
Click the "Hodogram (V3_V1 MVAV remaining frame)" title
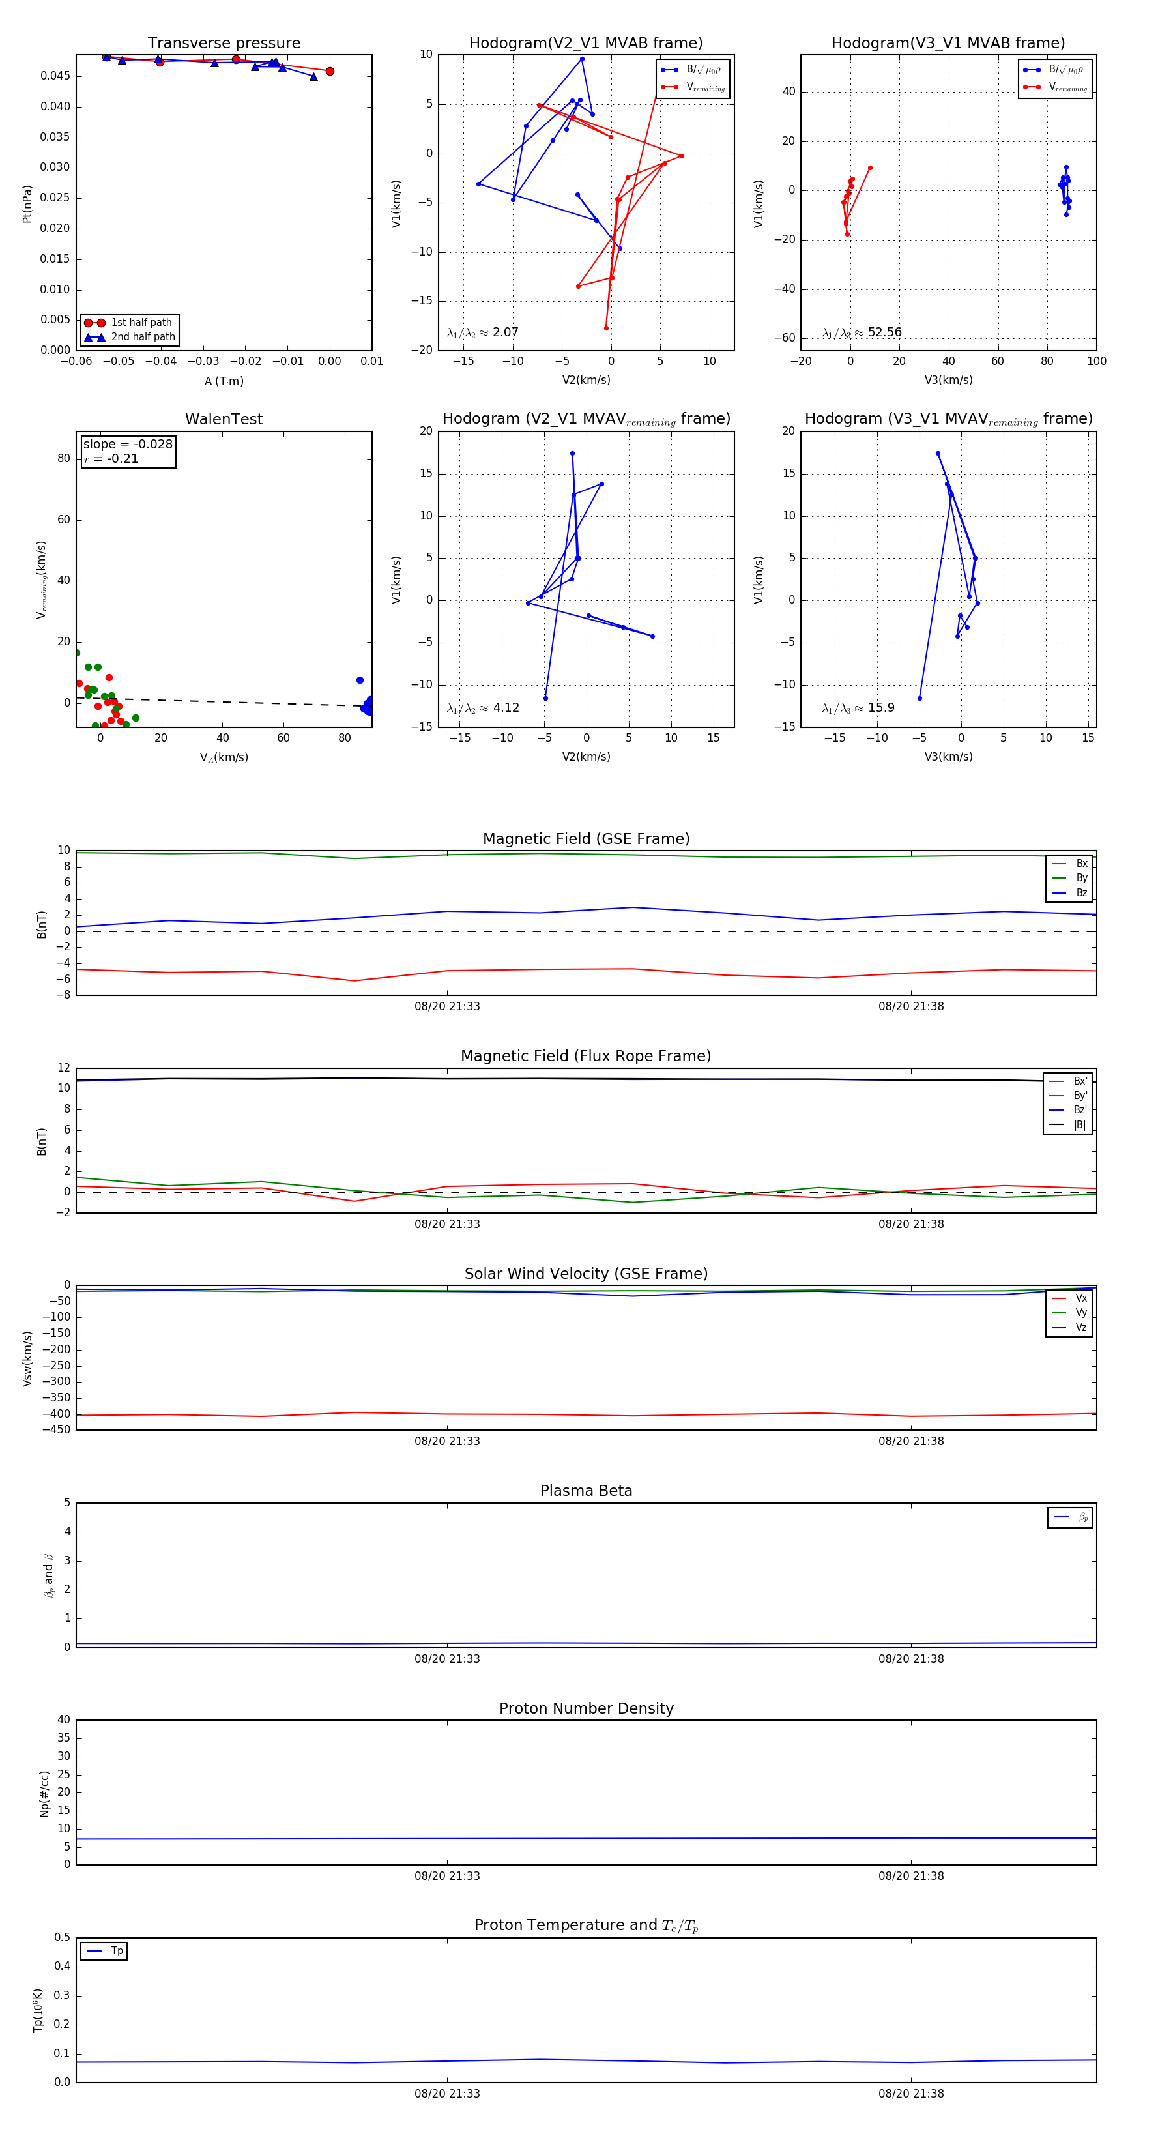tap(948, 419)
